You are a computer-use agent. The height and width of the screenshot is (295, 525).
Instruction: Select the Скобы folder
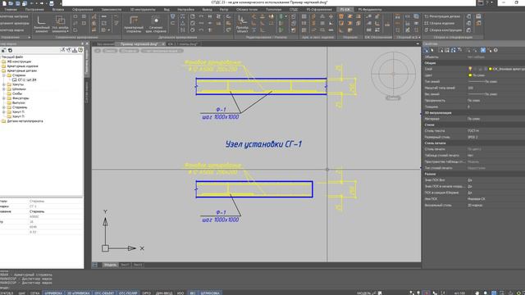(17, 93)
